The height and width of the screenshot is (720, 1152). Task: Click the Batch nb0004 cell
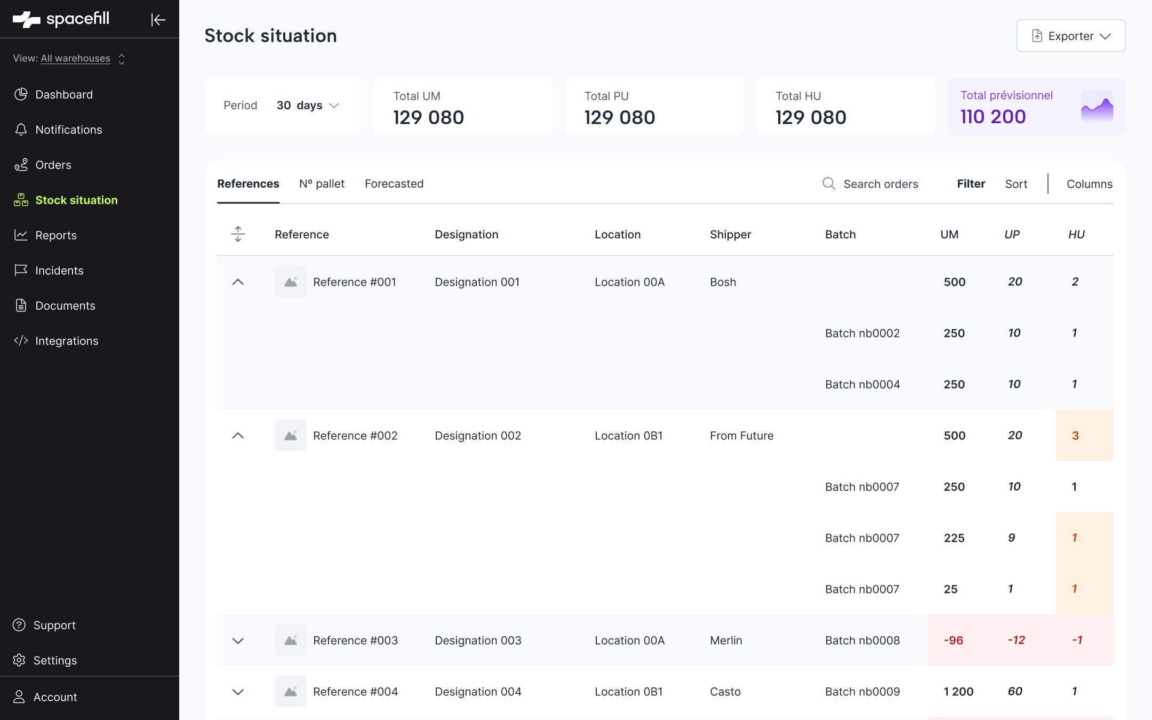coord(862,385)
